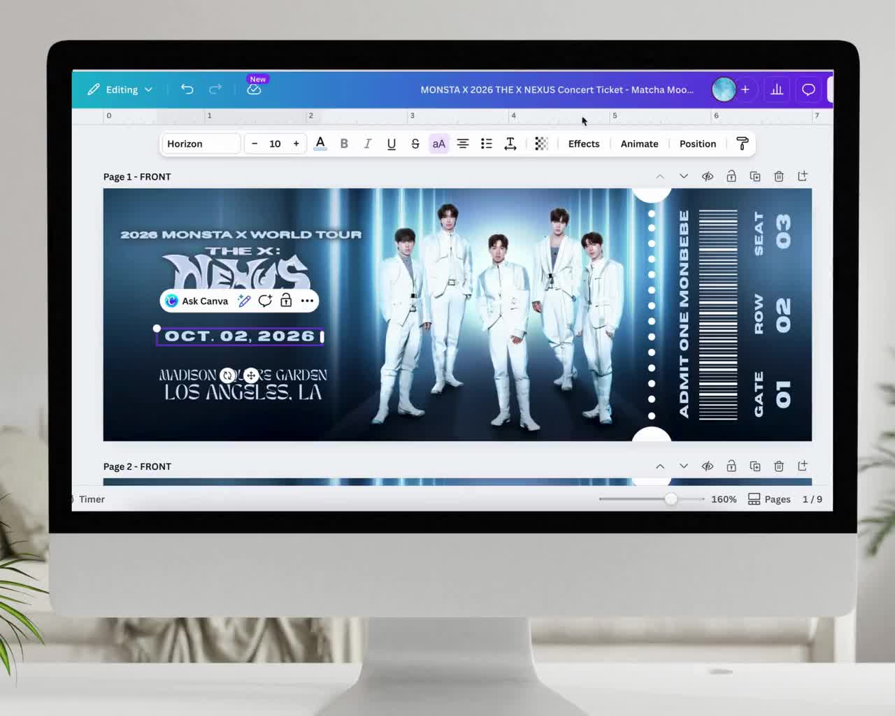895x716 pixels.
Task: Toggle uppercase aA text option
Action: pyautogui.click(x=439, y=143)
